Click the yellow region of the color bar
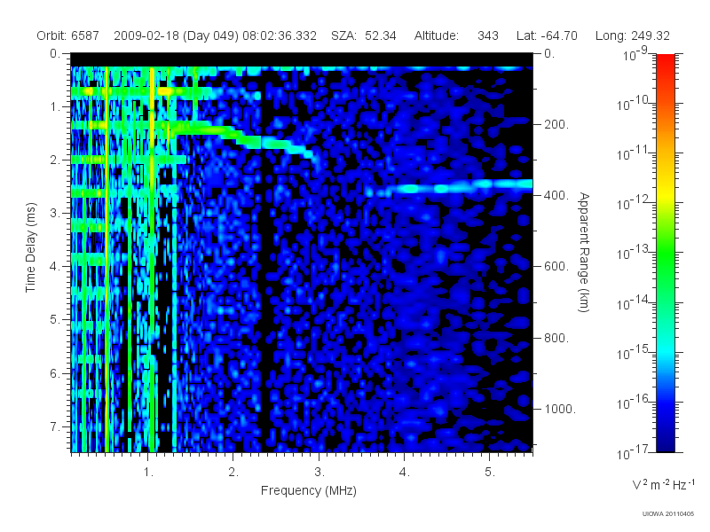 point(665,197)
